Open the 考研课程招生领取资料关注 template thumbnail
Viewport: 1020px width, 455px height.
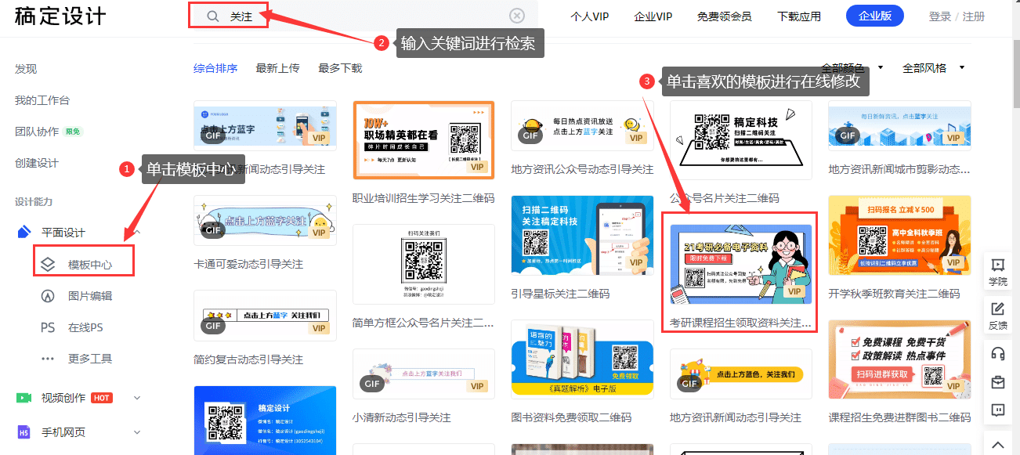741,265
